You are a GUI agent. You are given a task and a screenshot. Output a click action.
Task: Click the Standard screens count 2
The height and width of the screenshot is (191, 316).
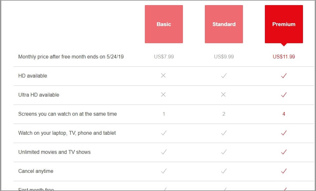pyautogui.click(x=224, y=114)
